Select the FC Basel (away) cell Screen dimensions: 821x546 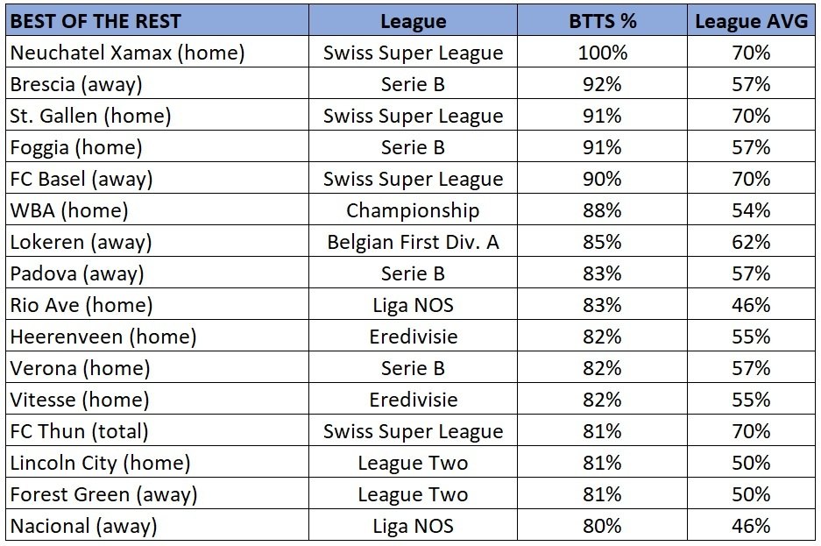[x=157, y=178]
